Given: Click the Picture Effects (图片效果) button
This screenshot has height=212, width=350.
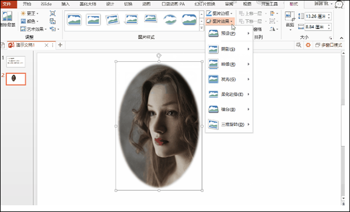Looking at the screenshot, I should pos(220,22).
